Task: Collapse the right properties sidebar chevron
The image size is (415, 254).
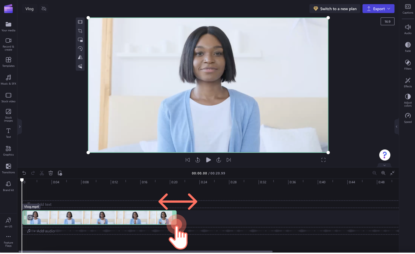Action: pos(397,126)
